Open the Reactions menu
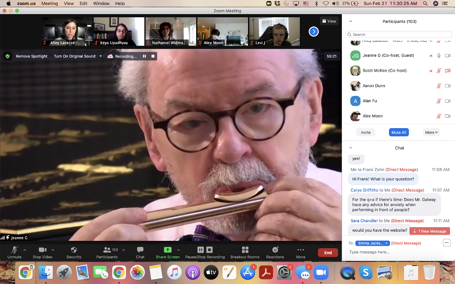 275,252
